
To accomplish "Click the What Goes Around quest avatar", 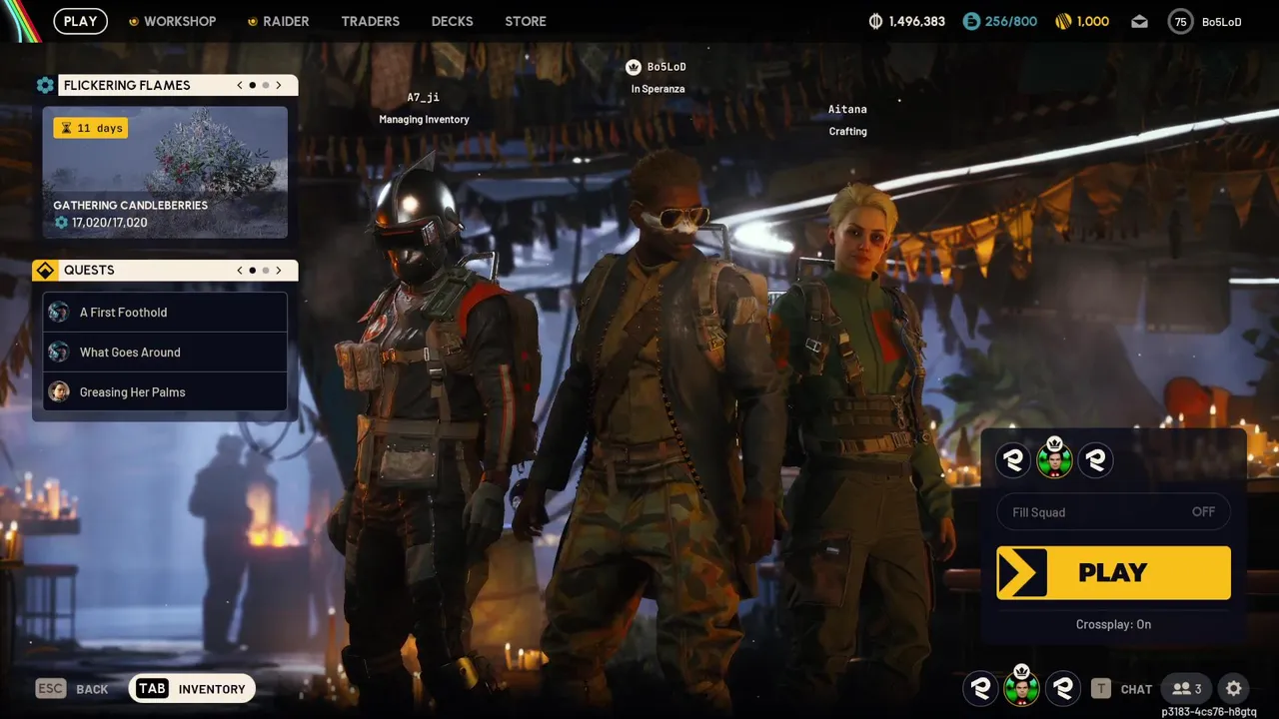I will point(59,352).
